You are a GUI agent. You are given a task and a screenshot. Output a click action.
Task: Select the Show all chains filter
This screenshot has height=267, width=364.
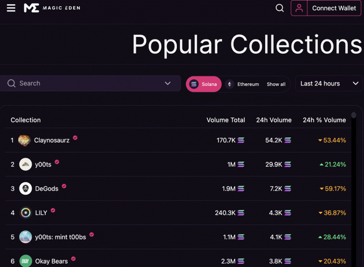click(276, 84)
